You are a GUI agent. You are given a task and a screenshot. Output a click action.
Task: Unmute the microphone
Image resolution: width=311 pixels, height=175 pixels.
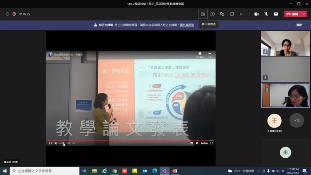266,14
